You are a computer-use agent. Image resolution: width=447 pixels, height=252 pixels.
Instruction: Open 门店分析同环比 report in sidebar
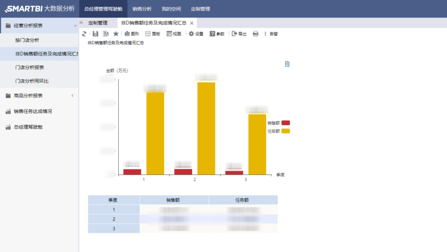pos(32,81)
